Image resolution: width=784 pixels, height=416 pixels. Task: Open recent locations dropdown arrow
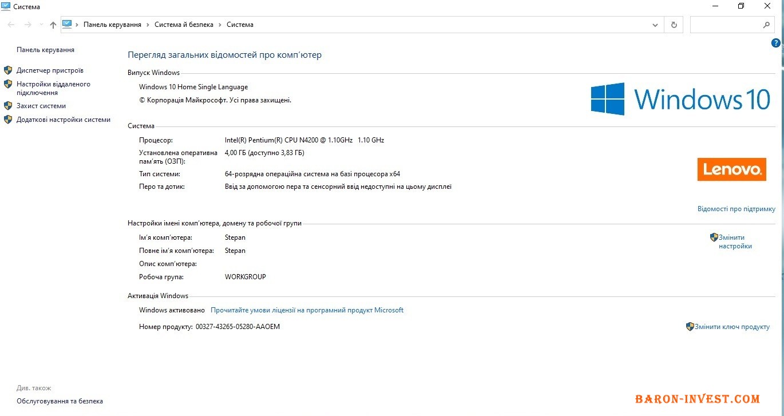click(x=41, y=25)
